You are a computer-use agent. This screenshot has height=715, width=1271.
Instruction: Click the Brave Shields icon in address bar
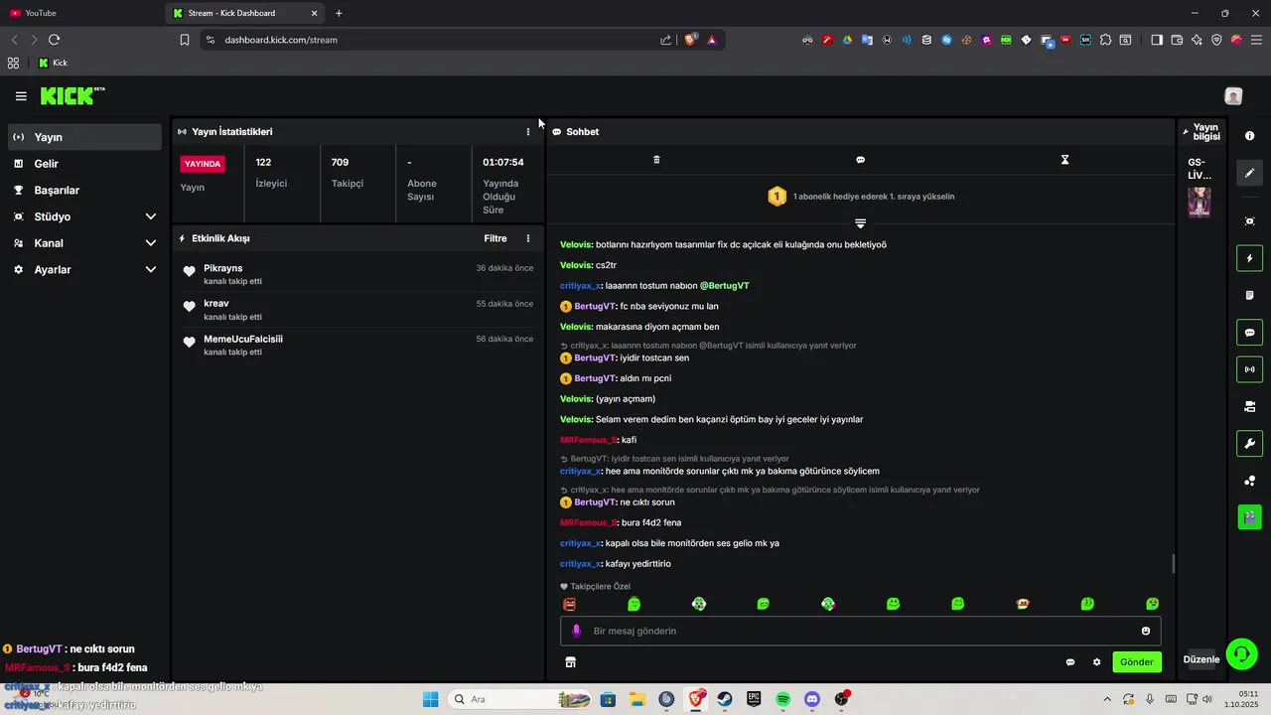pos(691,40)
